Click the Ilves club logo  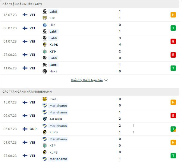click(x=45, y=99)
